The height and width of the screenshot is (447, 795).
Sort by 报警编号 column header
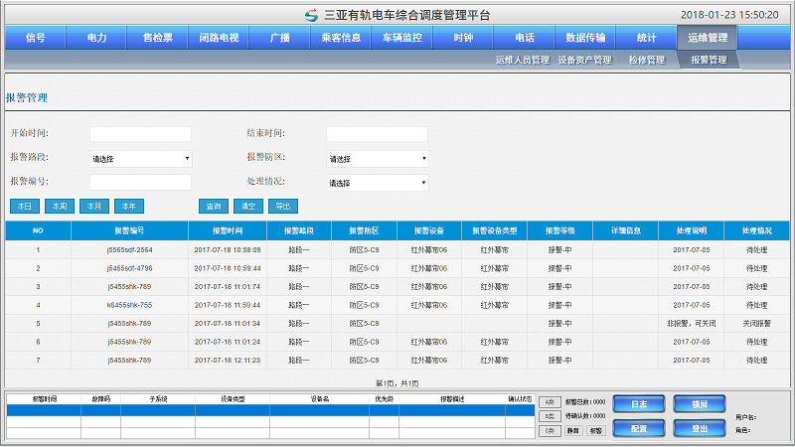[129, 230]
